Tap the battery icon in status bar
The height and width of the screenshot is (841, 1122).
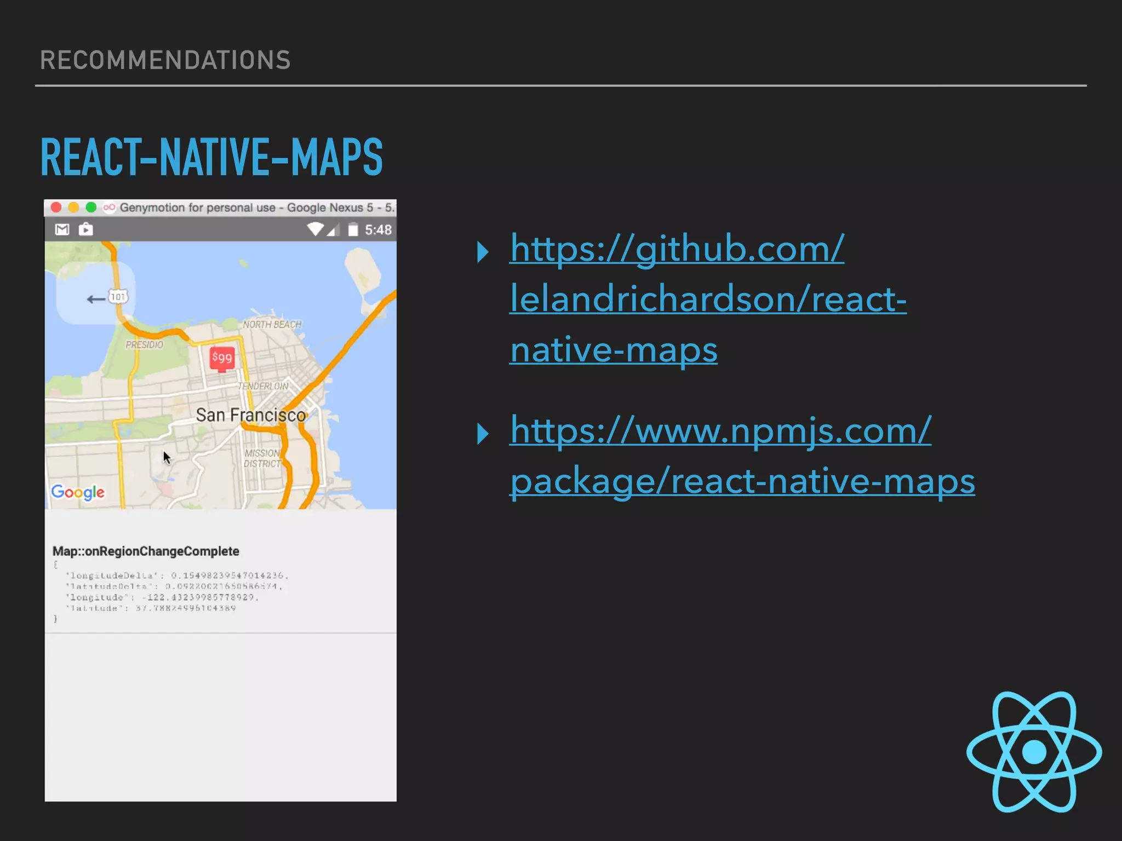pos(353,229)
